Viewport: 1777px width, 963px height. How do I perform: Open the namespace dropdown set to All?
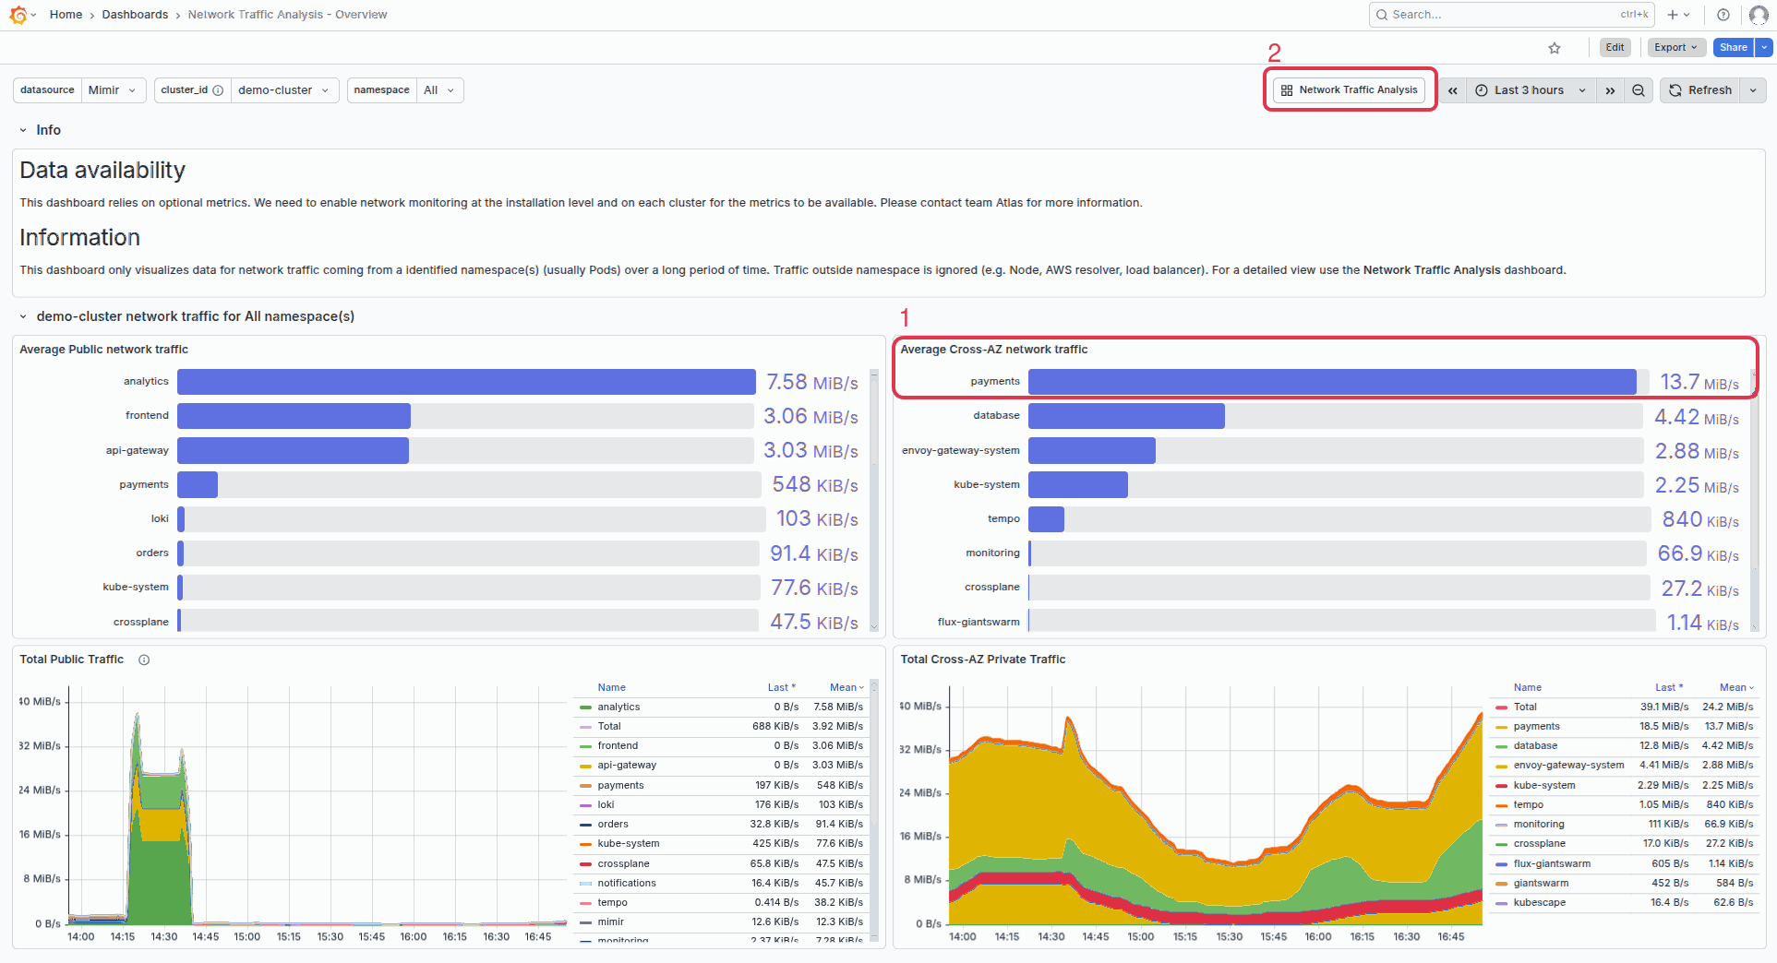click(x=438, y=89)
